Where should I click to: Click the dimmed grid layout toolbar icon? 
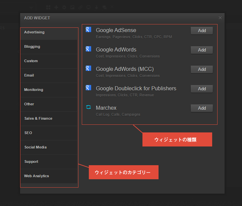click(x=48, y=7)
